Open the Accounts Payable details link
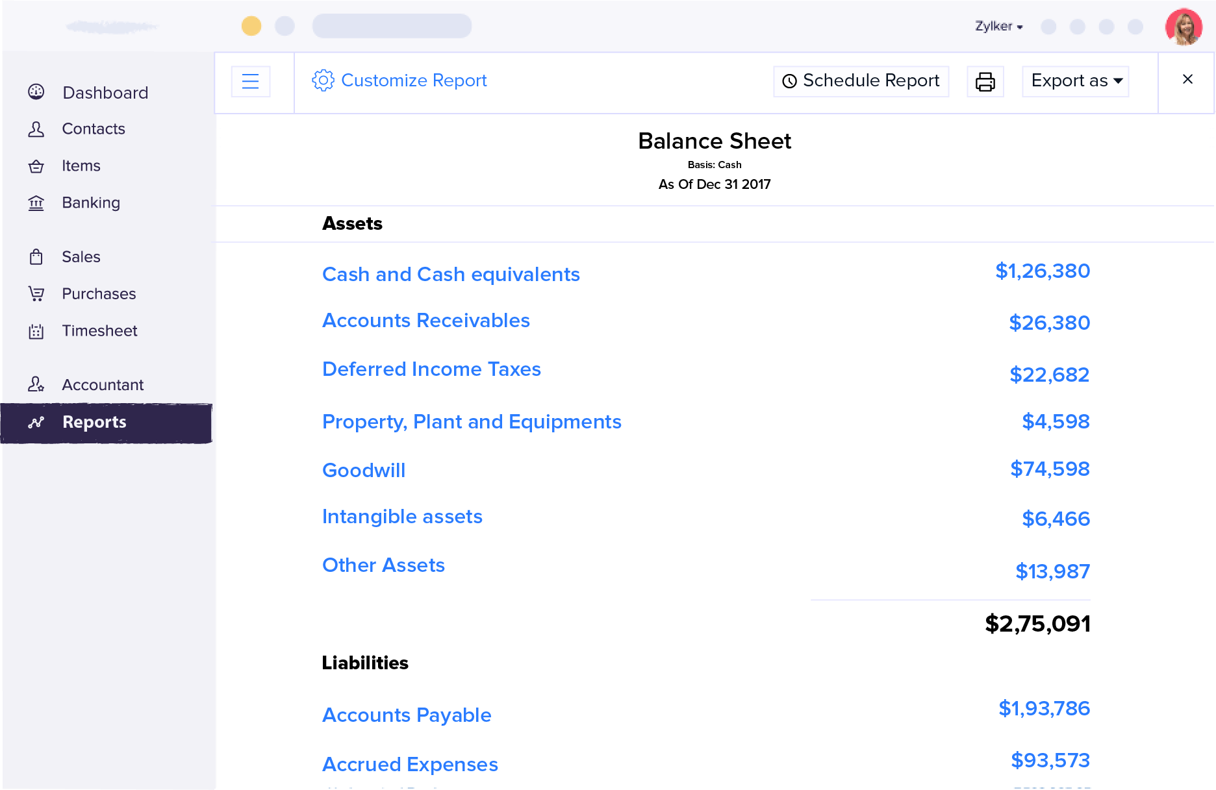 [x=407, y=715]
